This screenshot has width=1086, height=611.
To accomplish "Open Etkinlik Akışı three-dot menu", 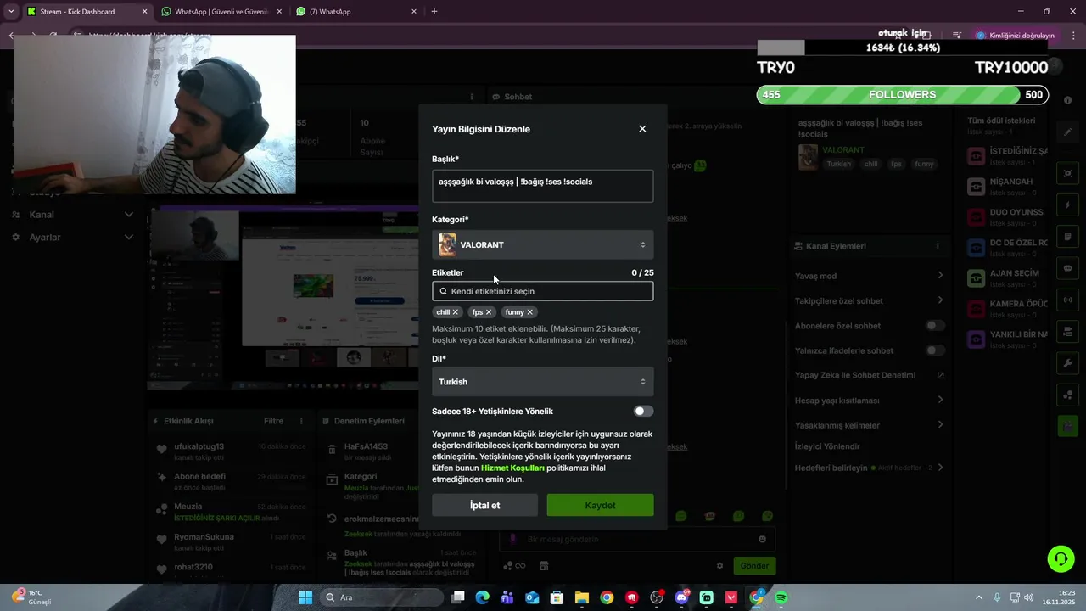I will 301,421.
